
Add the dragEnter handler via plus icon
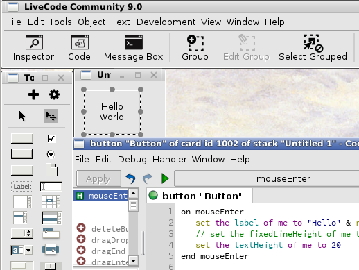coord(81,261)
